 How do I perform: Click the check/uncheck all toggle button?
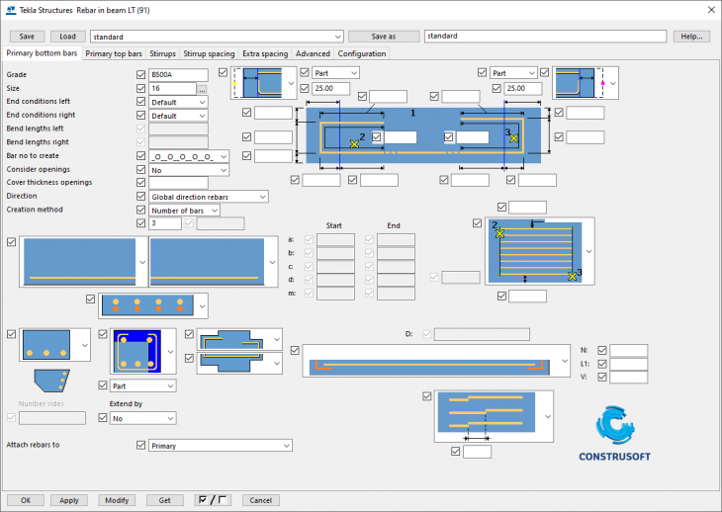(x=213, y=500)
